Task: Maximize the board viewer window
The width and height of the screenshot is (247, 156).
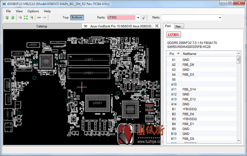Action: click(x=230, y=3)
